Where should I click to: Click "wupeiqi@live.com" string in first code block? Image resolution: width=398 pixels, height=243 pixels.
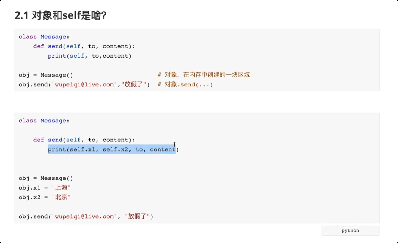[84, 85]
